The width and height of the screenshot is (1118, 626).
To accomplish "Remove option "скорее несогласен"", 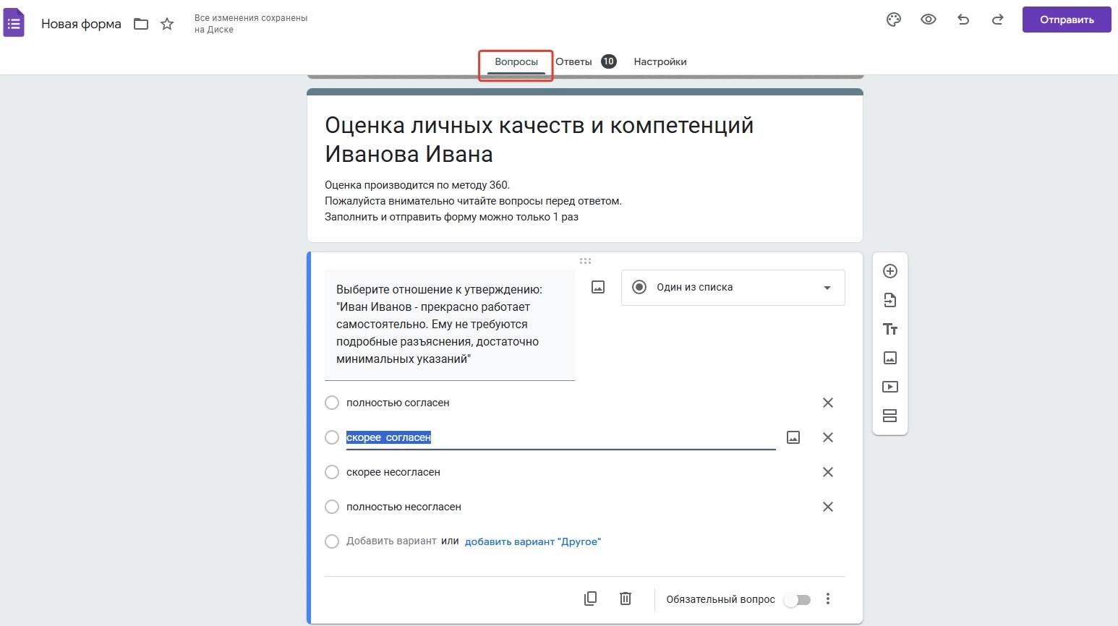I will tap(828, 472).
